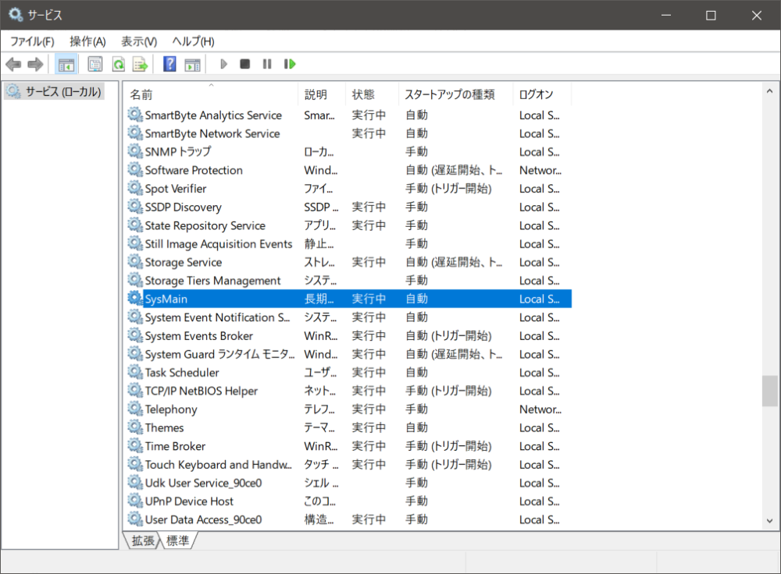Switch to the 標準 tab

(x=178, y=540)
